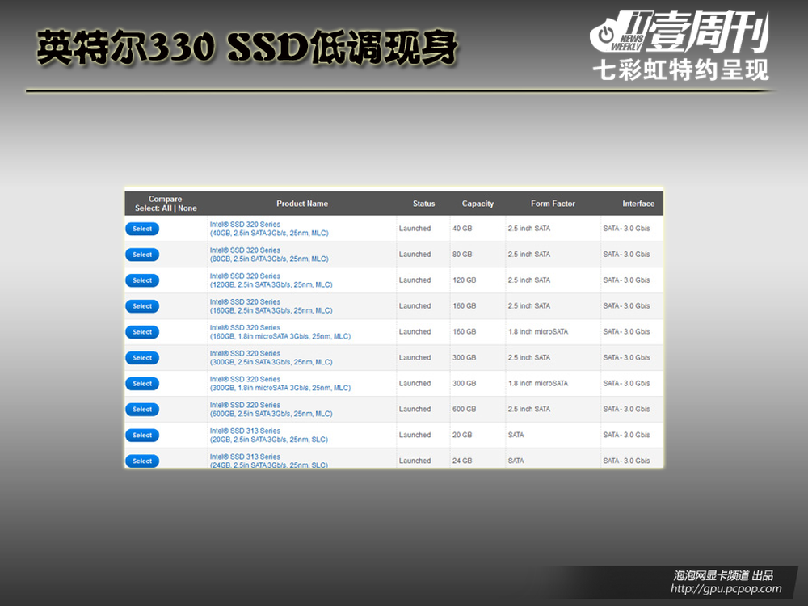Choose Select for the 160GB 2.5in SATA drive
Viewport: 808px width, 606px height.
[142, 306]
